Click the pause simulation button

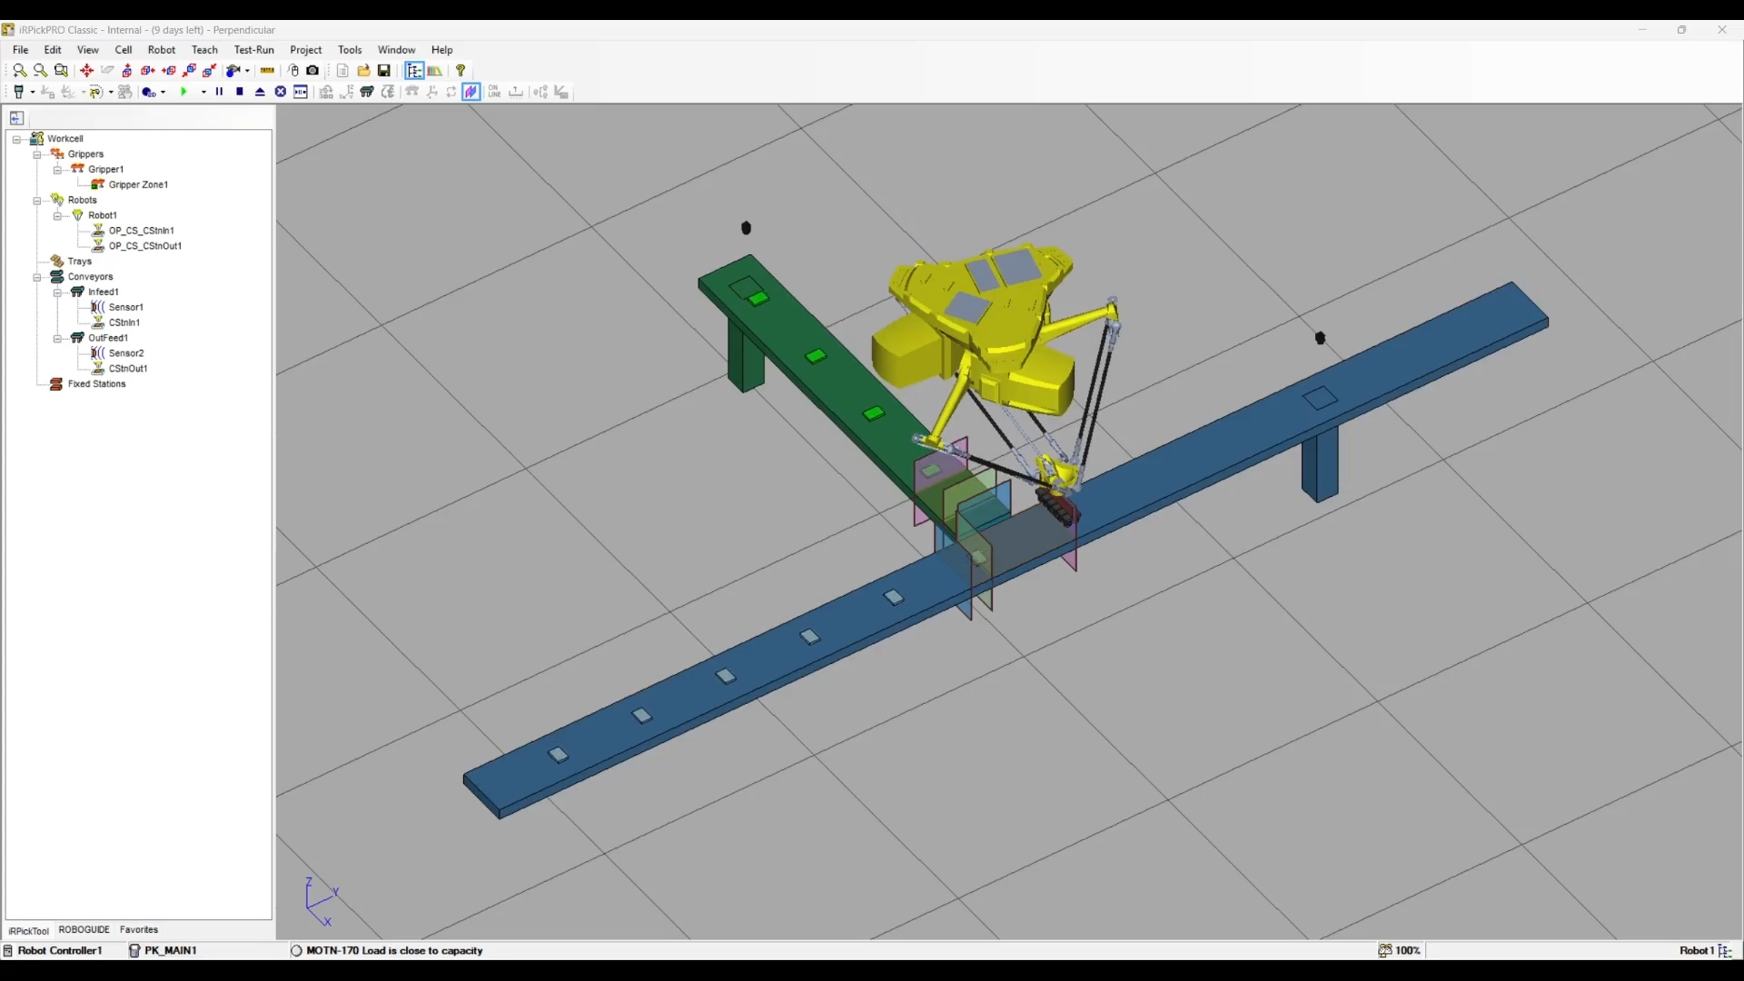pos(219,92)
